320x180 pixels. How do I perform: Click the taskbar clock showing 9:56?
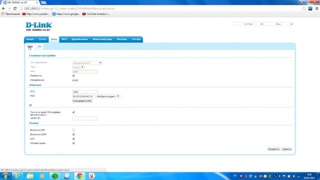[x=309, y=176]
